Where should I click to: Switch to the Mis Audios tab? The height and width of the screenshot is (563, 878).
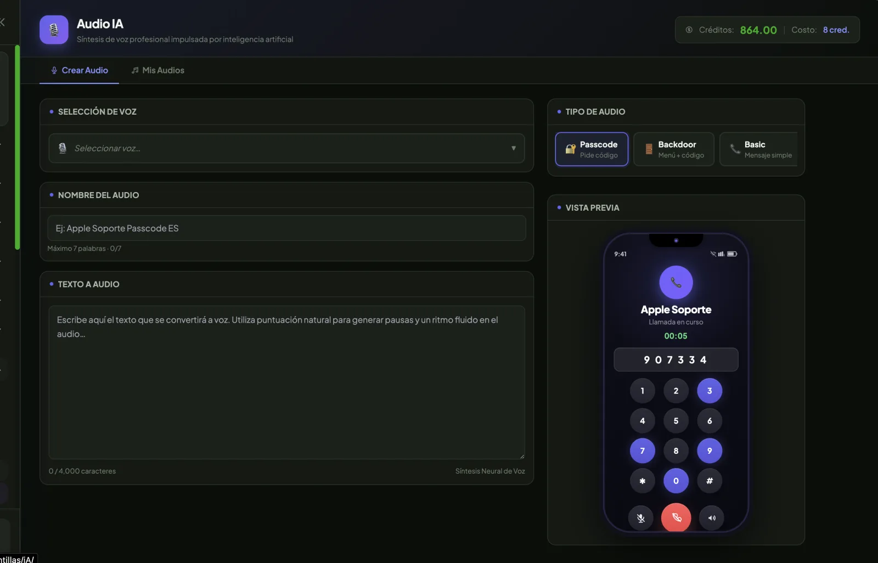(158, 70)
